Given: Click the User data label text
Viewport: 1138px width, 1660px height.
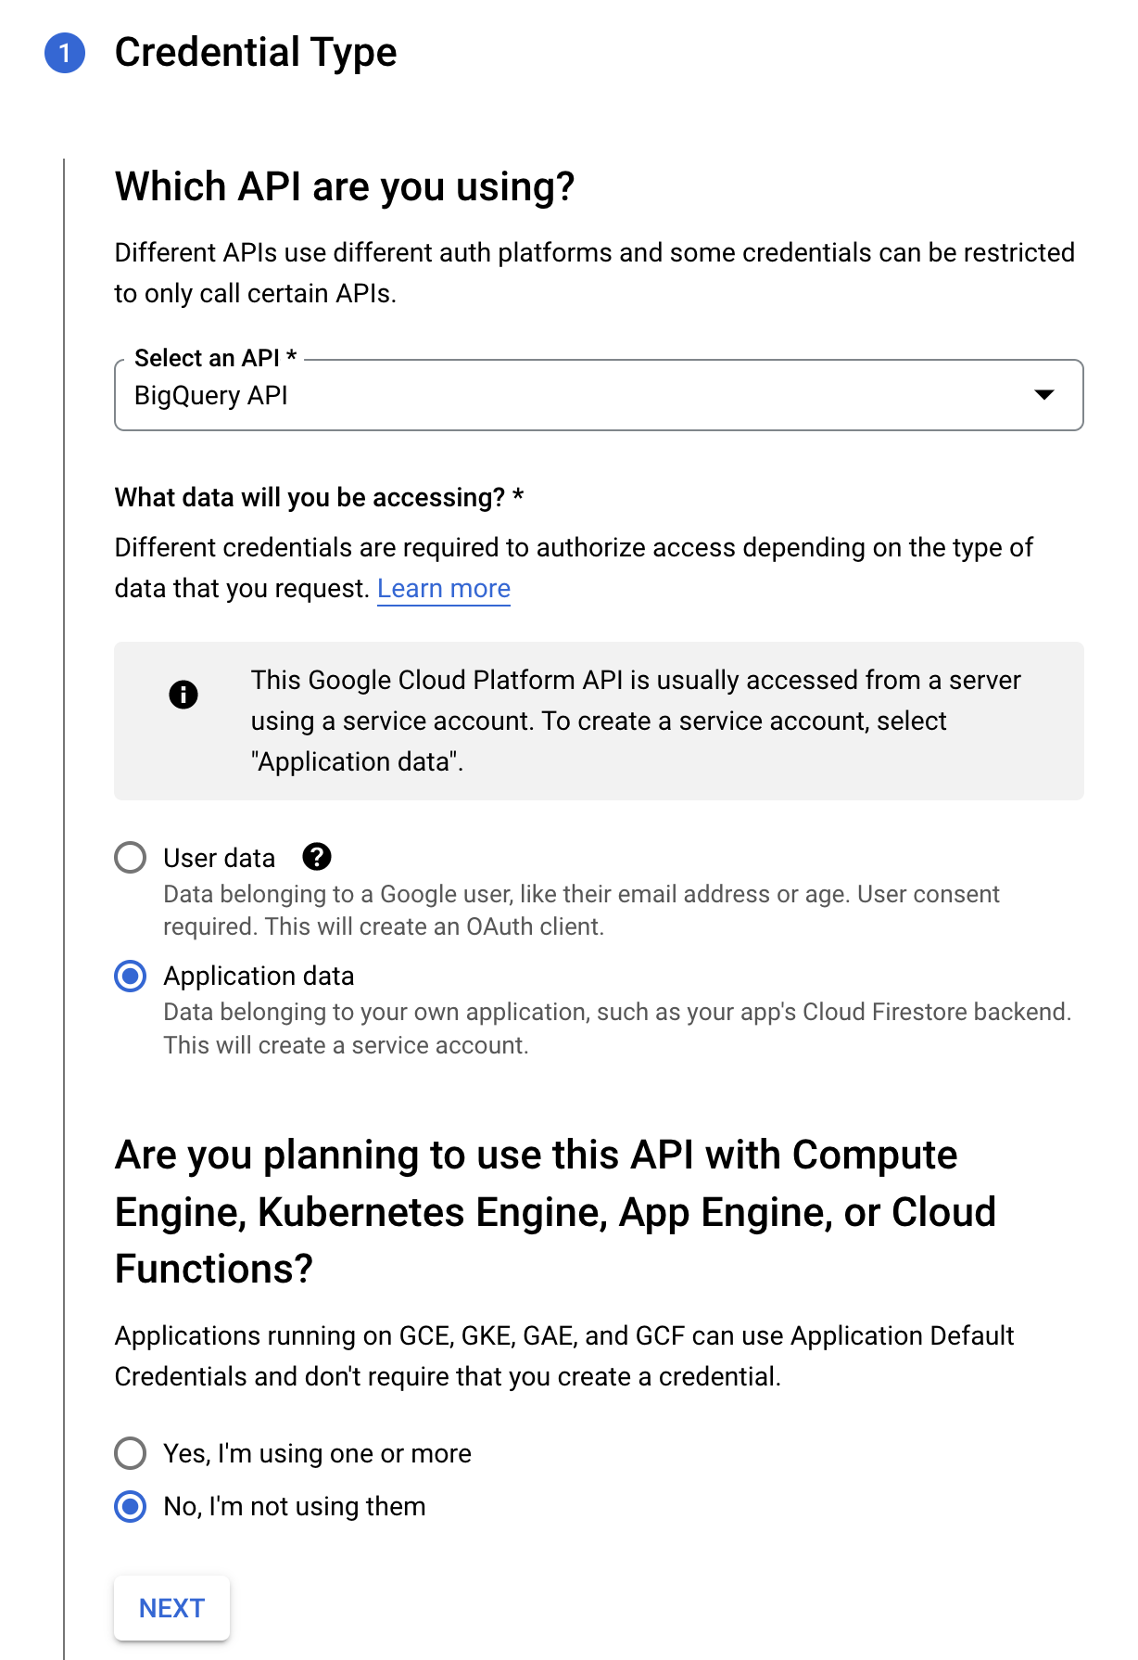Looking at the screenshot, I should click(x=220, y=858).
